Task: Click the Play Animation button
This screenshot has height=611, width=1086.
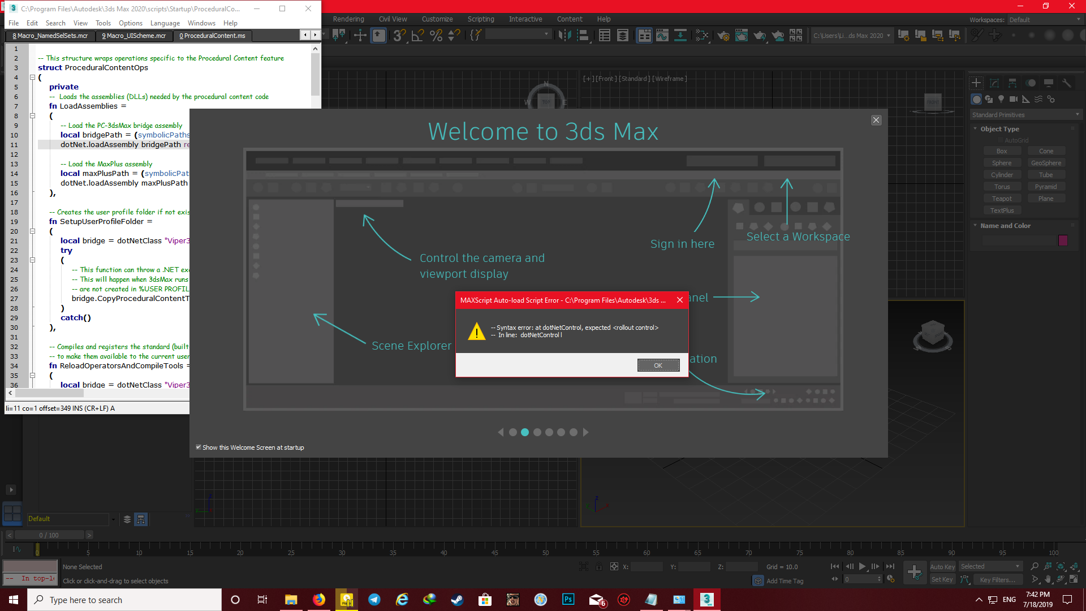Action: point(862,566)
